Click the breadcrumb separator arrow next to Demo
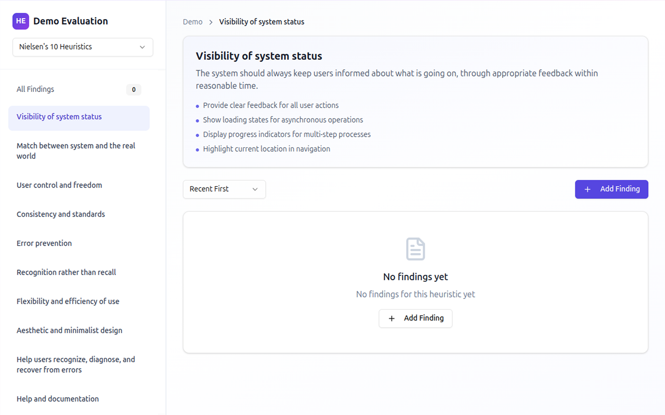Screen dimensions: 665x415 pos(211,22)
